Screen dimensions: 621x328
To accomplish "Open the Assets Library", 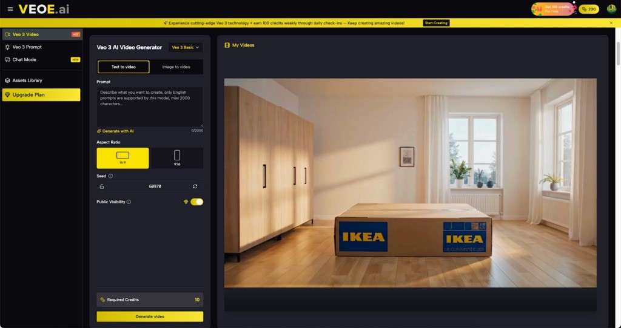I will point(42,80).
